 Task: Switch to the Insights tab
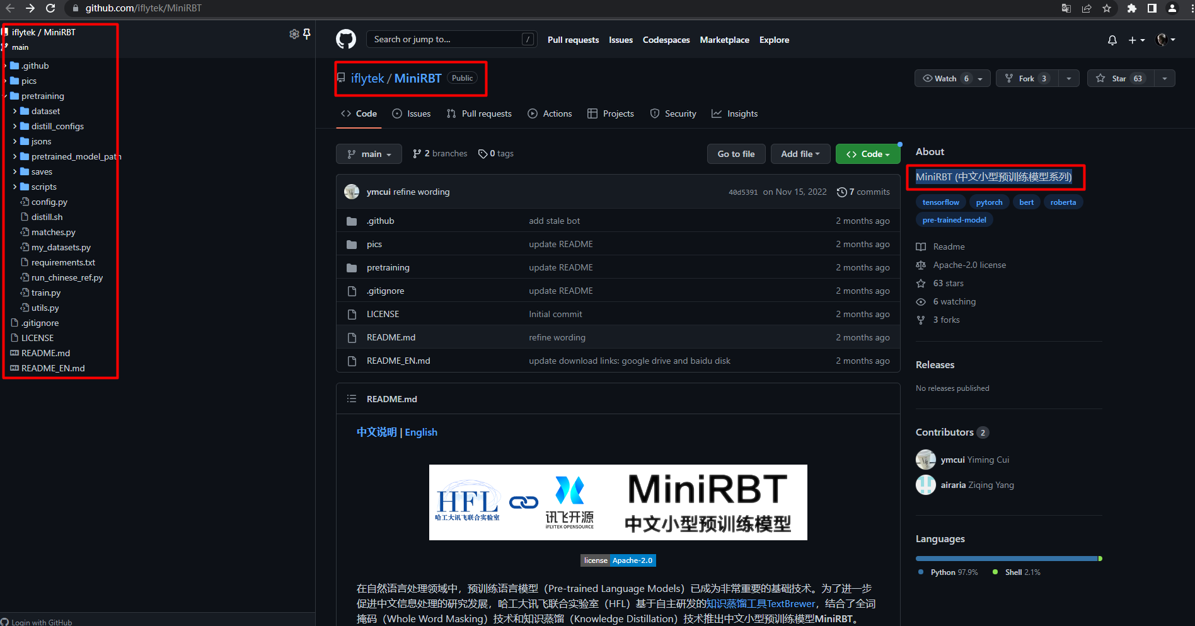735,113
